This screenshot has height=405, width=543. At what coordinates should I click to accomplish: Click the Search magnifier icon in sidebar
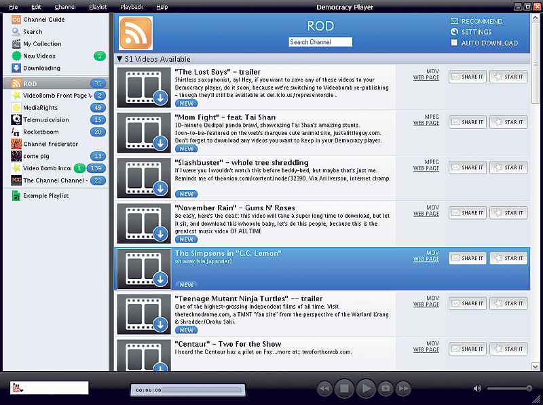[x=16, y=32]
